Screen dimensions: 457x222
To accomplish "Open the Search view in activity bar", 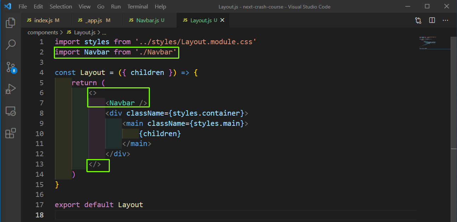I will (x=11, y=45).
